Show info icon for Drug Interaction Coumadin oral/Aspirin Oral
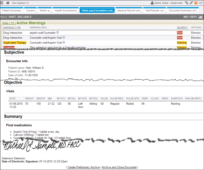Viewport: 204px width, 170px height. tap(64, 37)
